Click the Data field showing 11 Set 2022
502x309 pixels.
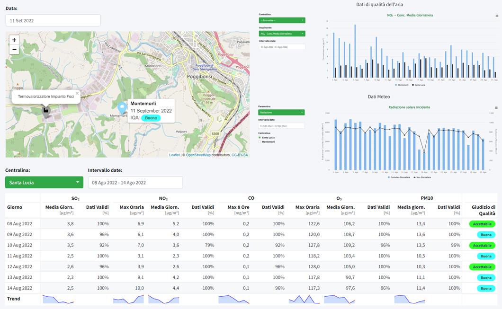pos(53,20)
